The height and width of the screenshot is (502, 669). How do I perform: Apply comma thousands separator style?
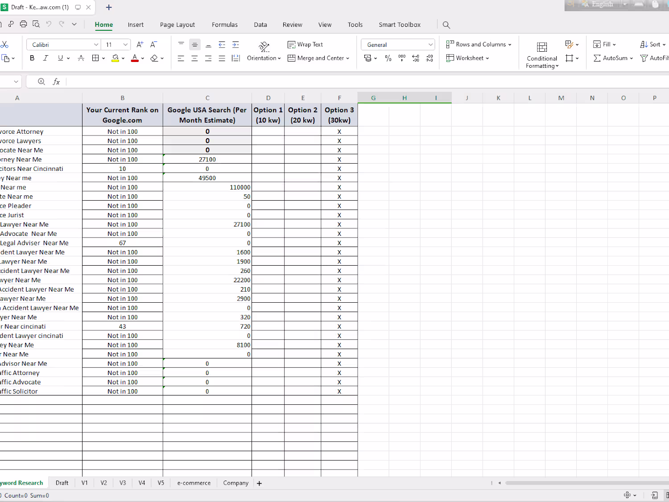[402, 58]
